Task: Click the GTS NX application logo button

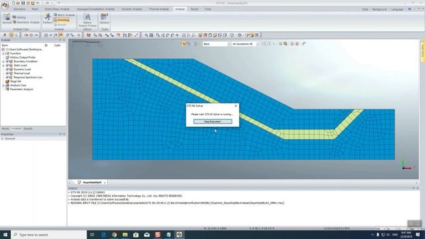Action: pos(5,5)
